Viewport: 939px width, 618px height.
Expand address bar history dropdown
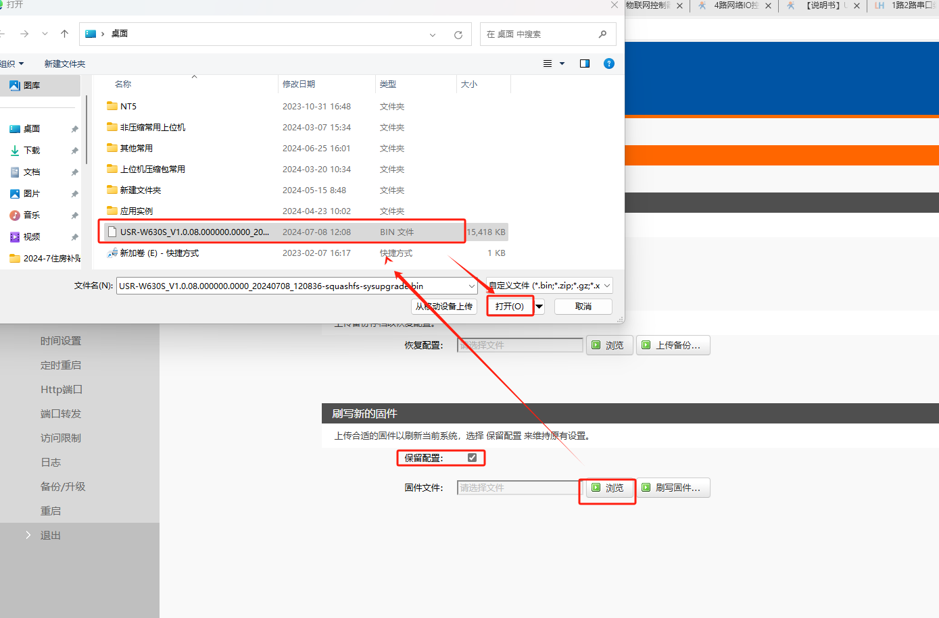click(433, 34)
